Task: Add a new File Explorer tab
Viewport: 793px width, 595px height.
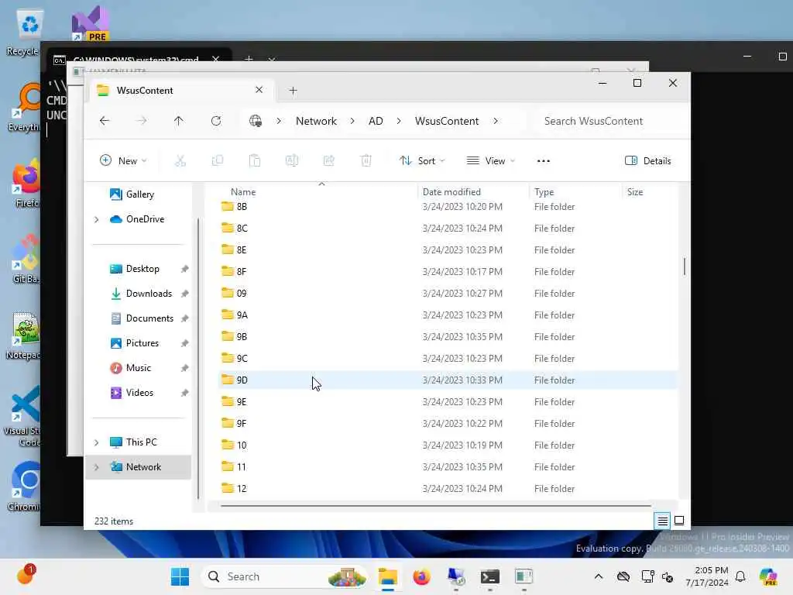Action: click(x=293, y=91)
